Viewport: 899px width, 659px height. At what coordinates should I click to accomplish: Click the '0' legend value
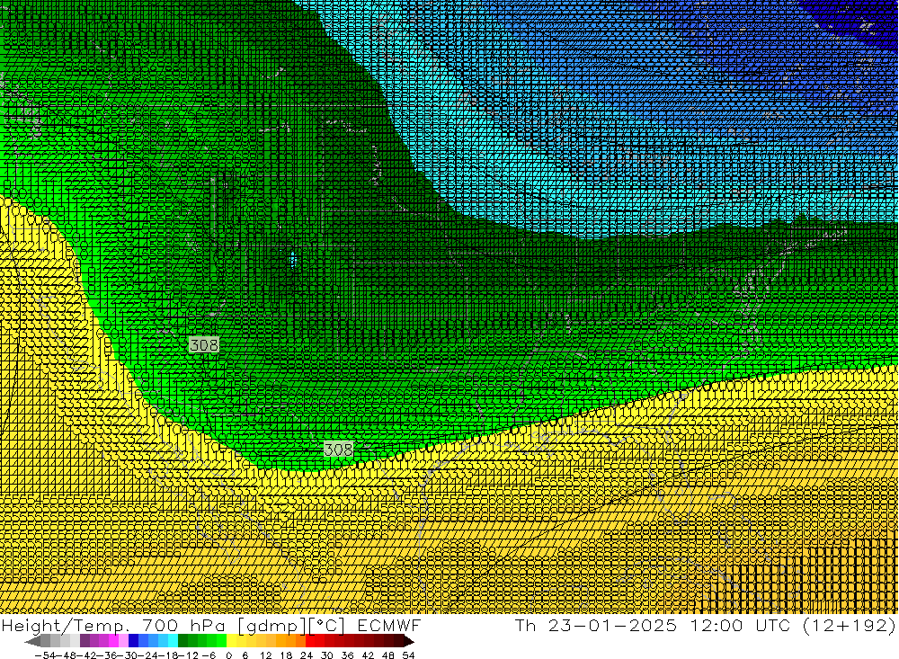point(228,655)
